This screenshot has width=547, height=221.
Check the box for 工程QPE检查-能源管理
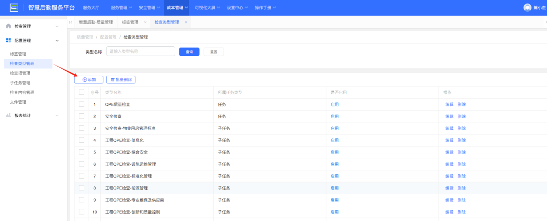click(82, 188)
